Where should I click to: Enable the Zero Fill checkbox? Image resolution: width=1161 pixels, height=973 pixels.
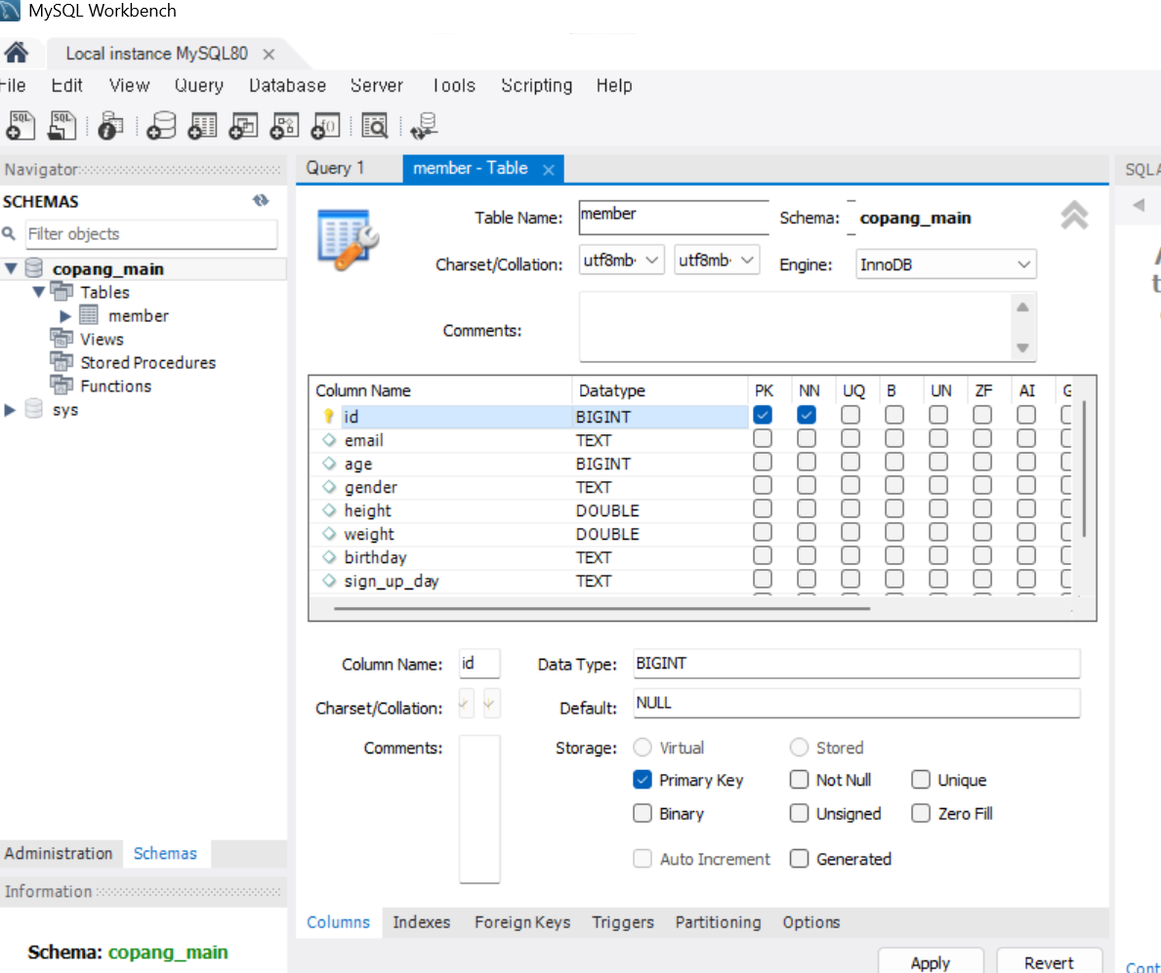pyautogui.click(x=921, y=813)
